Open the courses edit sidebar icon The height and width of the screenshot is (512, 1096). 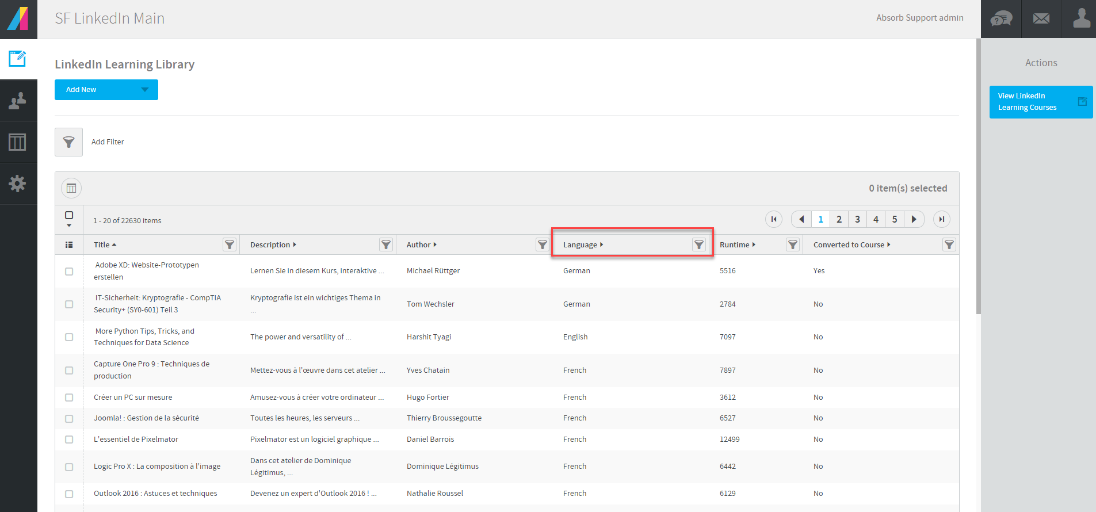point(17,58)
